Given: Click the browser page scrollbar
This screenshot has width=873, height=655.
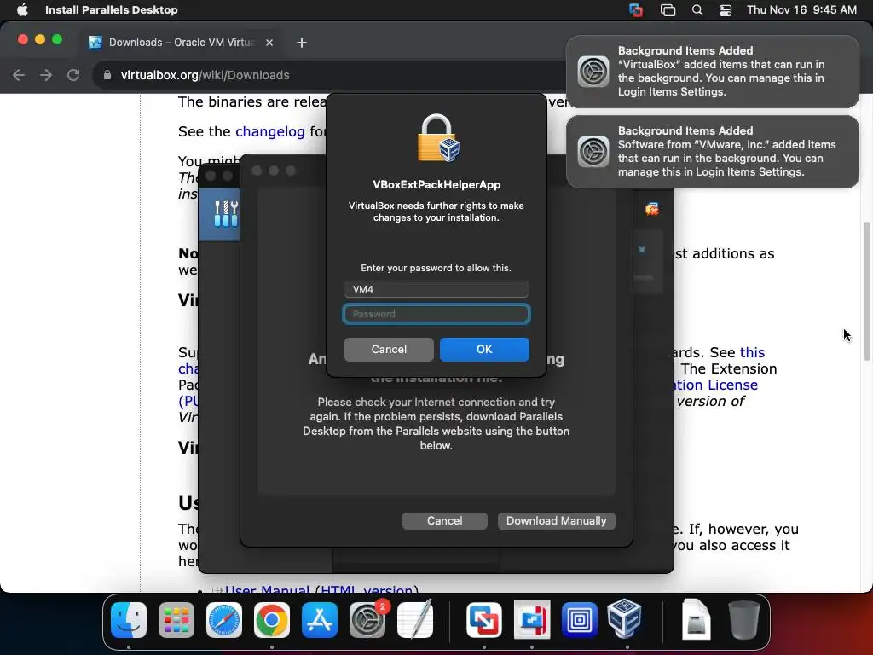Looking at the screenshot, I should 866,291.
